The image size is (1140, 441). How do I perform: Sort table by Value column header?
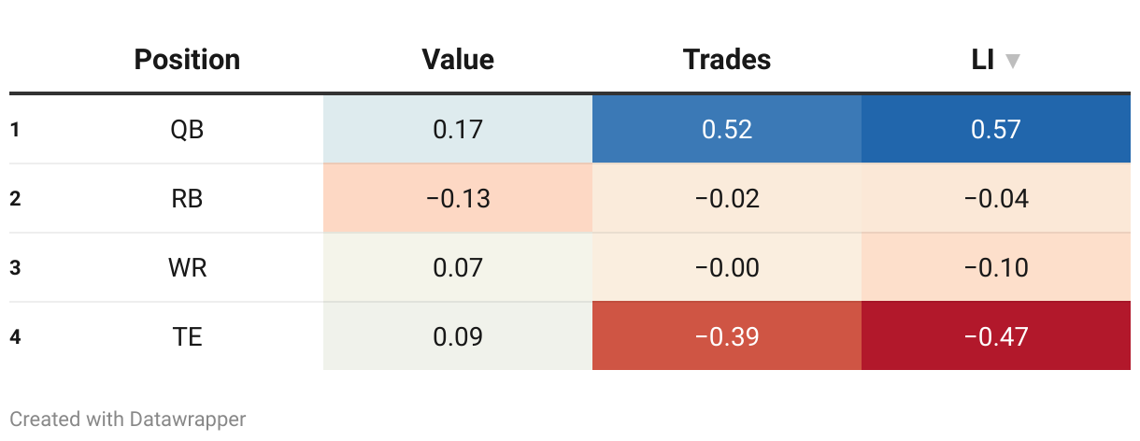click(458, 60)
